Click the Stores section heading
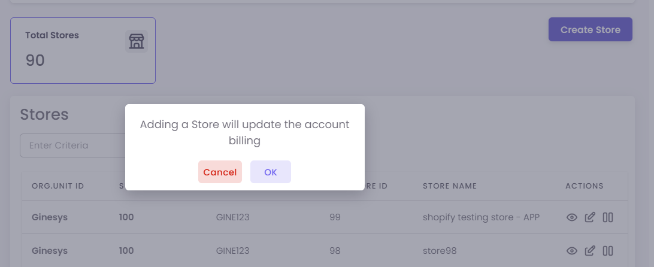The width and height of the screenshot is (654, 267). [44, 115]
